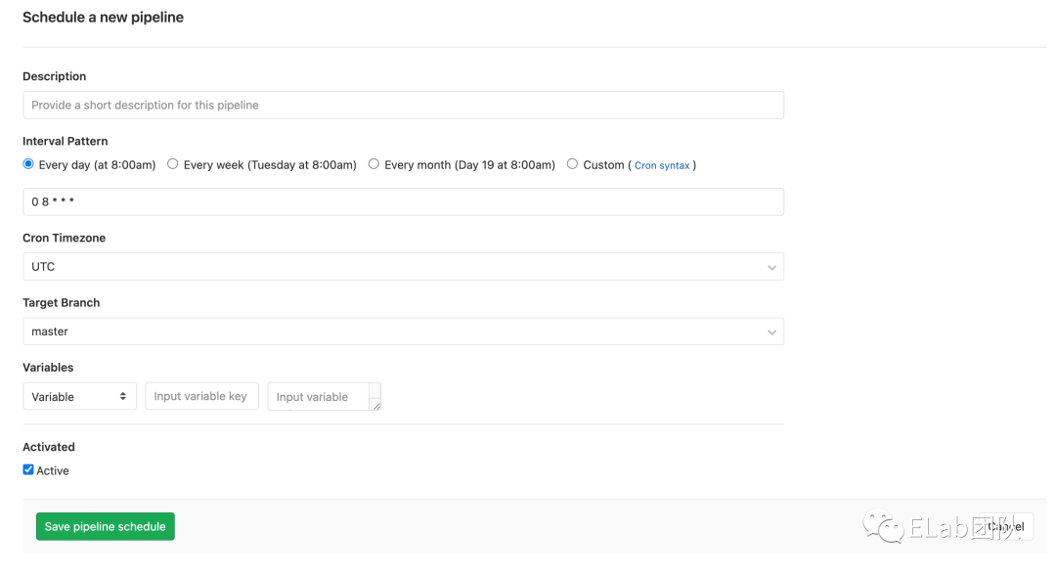Open the Variable type selector
This screenshot has width=1056, height=574.
[78, 396]
